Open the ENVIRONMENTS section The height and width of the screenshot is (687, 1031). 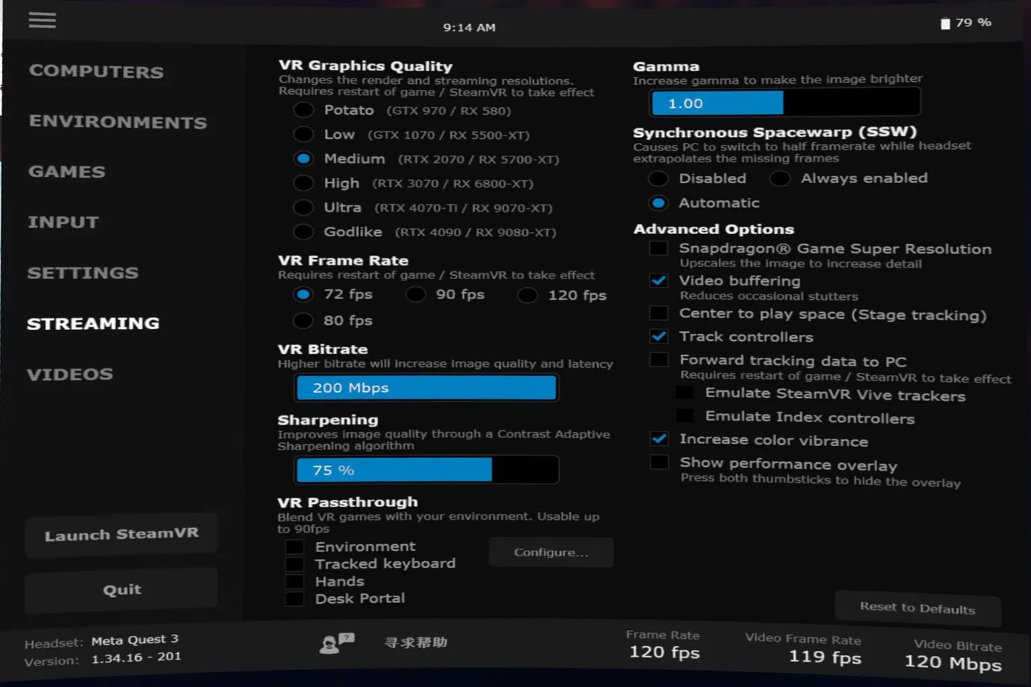(117, 122)
